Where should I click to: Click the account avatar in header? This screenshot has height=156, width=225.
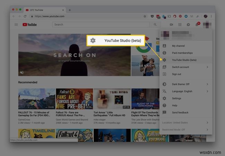coord(207,24)
